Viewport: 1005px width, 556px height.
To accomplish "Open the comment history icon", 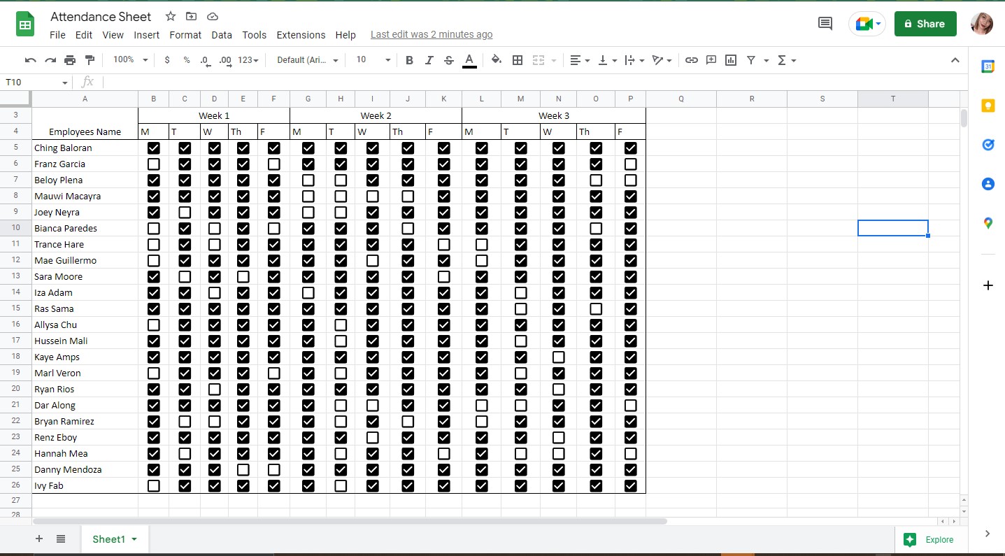I will point(825,24).
